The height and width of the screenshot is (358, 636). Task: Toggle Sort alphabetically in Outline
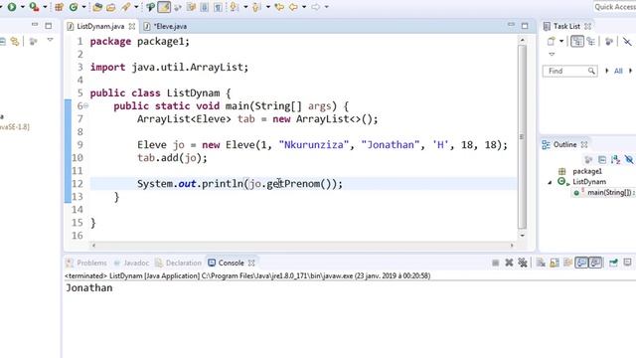pos(615,159)
